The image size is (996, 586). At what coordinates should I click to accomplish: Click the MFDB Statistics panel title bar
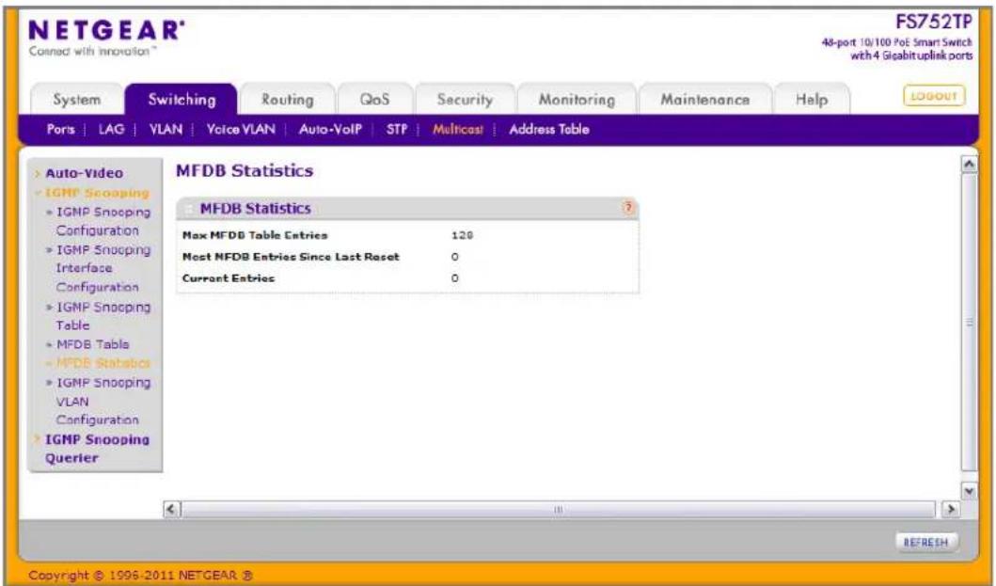point(407,209)
